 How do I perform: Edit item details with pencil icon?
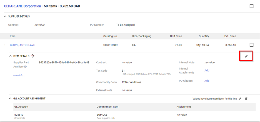[x=246, y=56]
